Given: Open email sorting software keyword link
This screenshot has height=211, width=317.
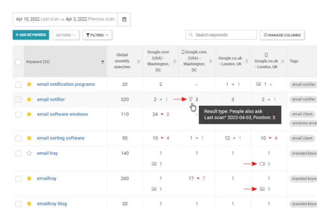Looking at the screenshot, I should pyautogui.click(x=60, y=138).
